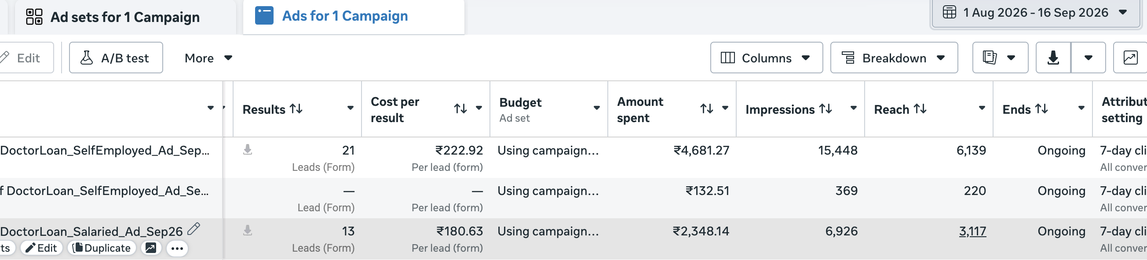This screenshot has height=260, width=1147.
Task: Sort by Results column arrows
Action: 296,109
